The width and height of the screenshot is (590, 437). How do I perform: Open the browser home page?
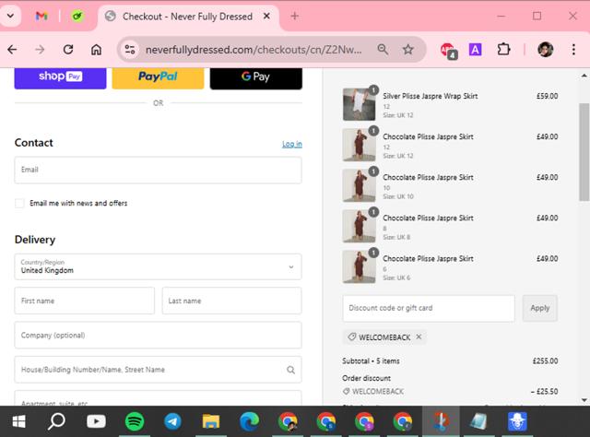(96, 49)
